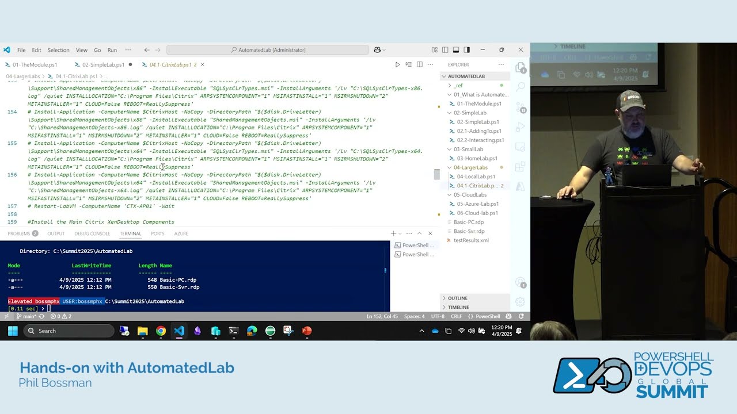This screenshot has height=414, width=737.
Task: Open Copilot status icon in status bar
Action: click(x=510, y=316)
